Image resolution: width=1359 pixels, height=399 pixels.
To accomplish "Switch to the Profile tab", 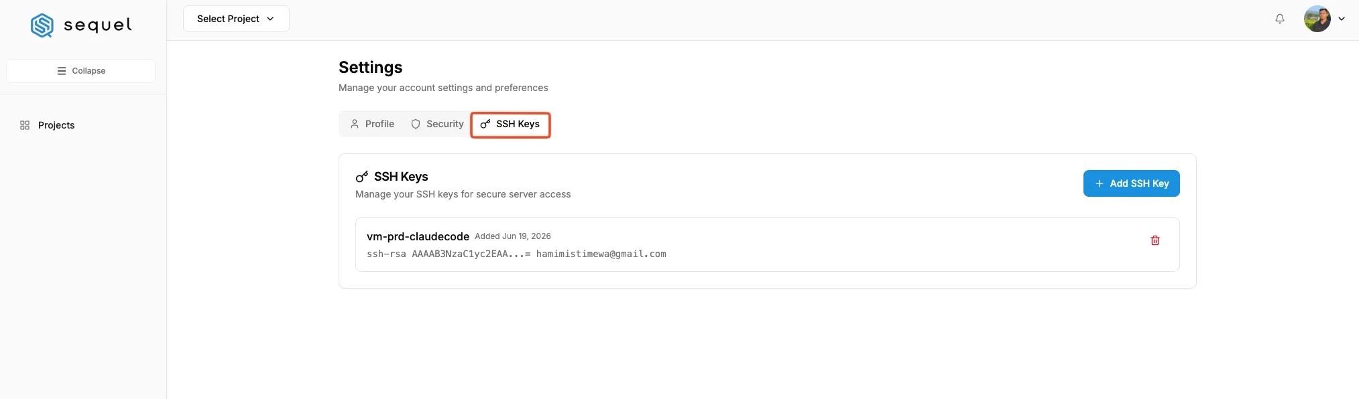I will pos(372,124).
